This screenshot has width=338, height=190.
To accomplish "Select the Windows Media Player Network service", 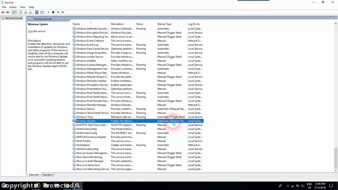I will [x=138, y=73].
